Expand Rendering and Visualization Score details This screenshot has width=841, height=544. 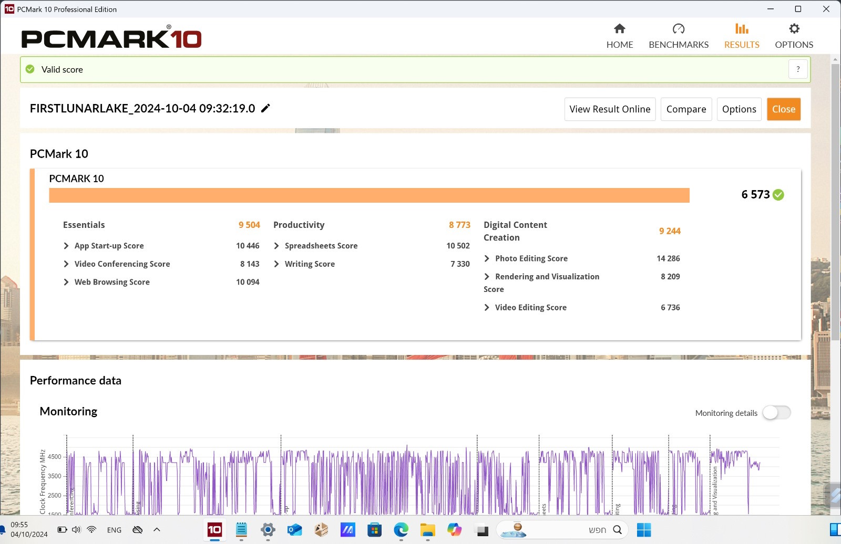click(x=487, y=277)
